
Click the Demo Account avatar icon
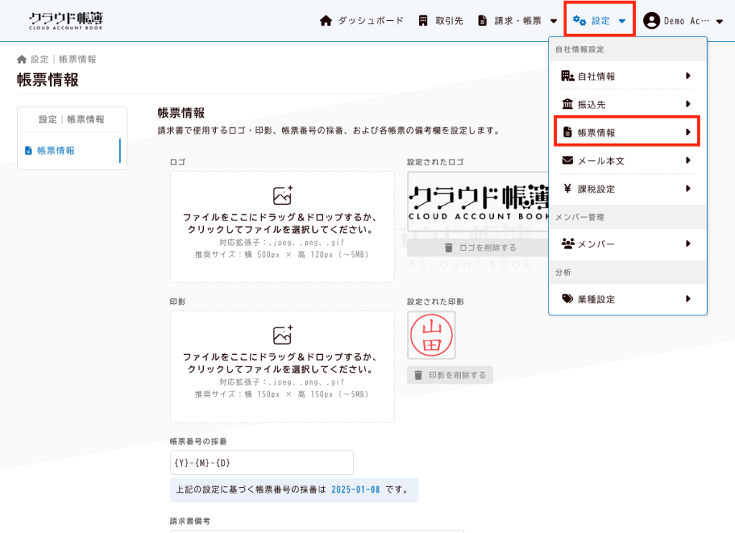click(x=652, y=21)
